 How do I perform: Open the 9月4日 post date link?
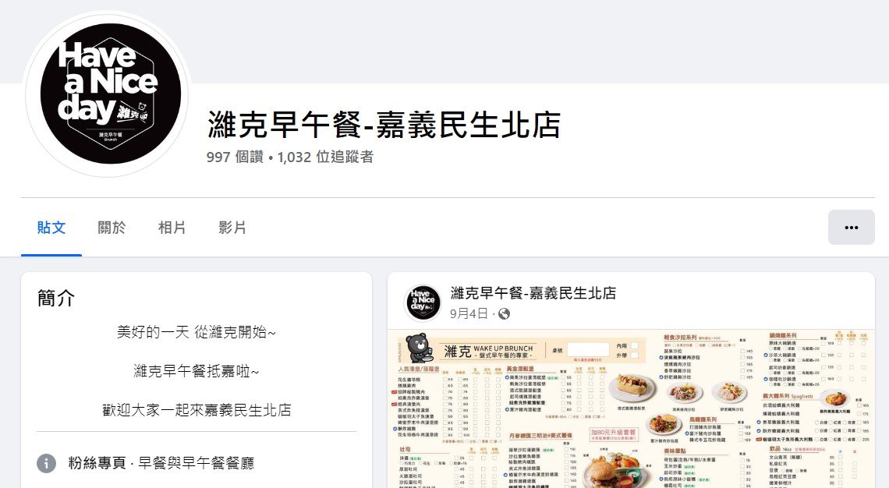tap(469, 313)
